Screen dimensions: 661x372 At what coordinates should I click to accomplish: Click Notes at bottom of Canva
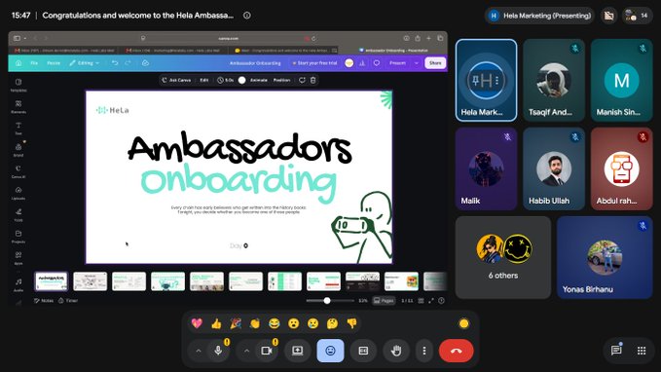pyautogui.click(x=44, y=301)
